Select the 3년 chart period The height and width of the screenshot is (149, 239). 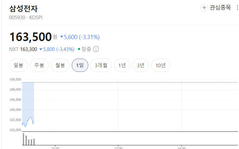click(x=140, y=65)
